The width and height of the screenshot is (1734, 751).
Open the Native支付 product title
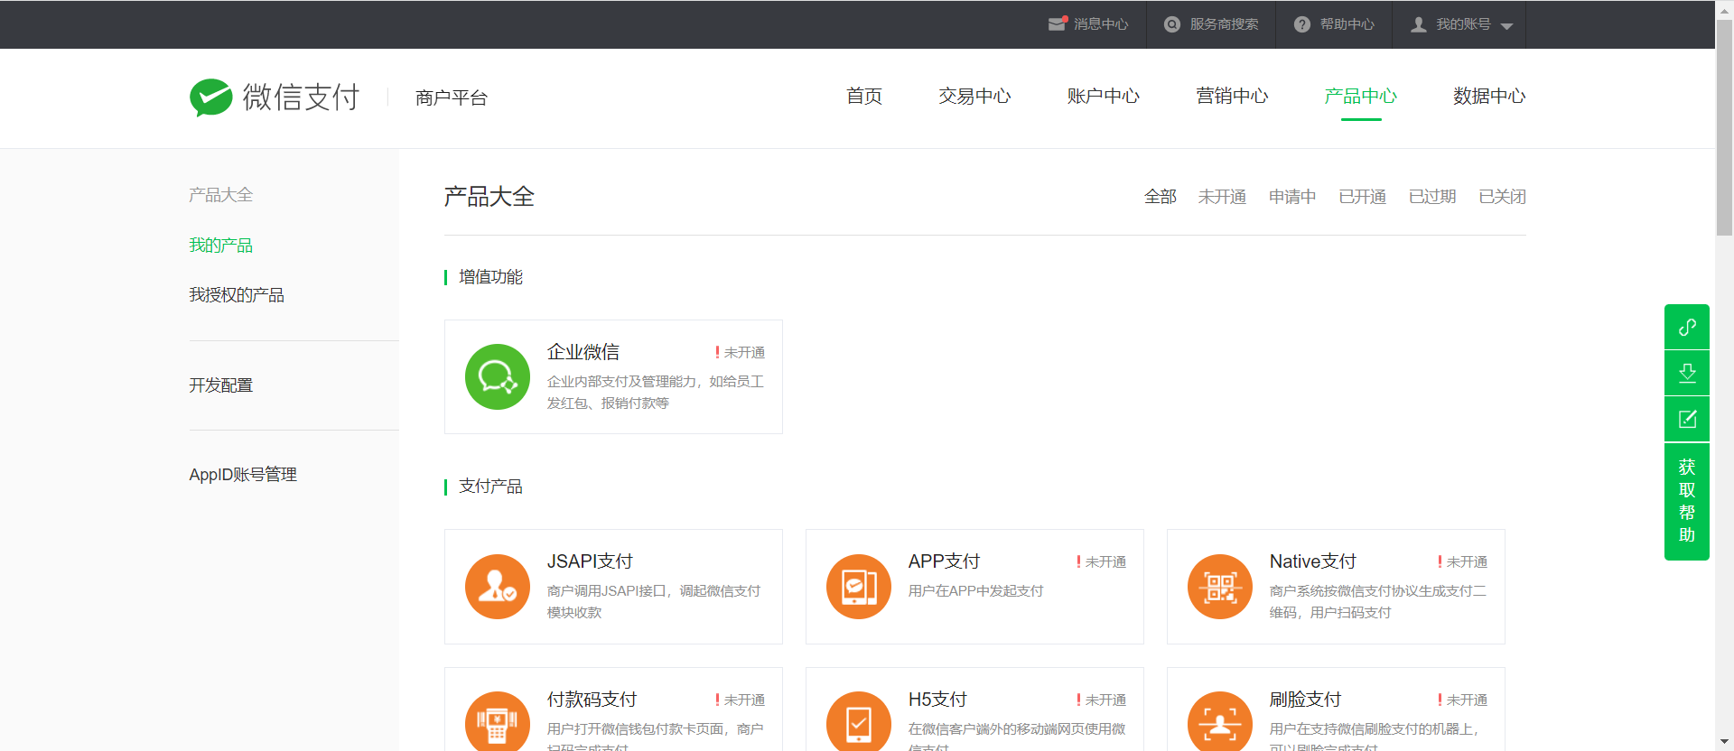(1313, 561)
